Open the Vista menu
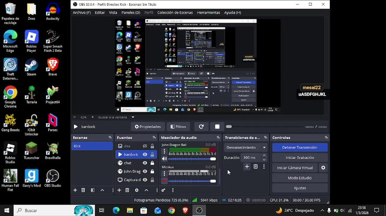The height and width of the screenshot is (216, 386). coord(113,13)
